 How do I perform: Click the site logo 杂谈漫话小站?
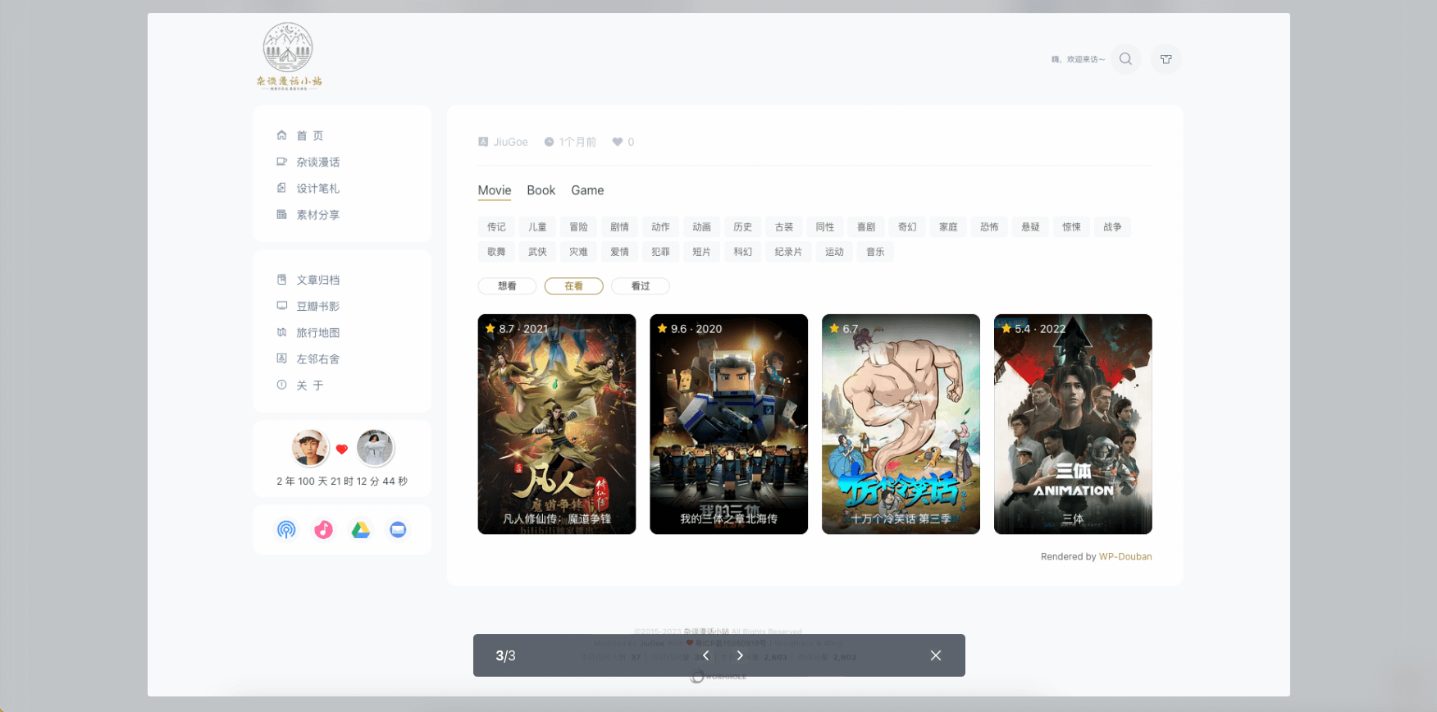pyautogui.click(x=288, y=56)
